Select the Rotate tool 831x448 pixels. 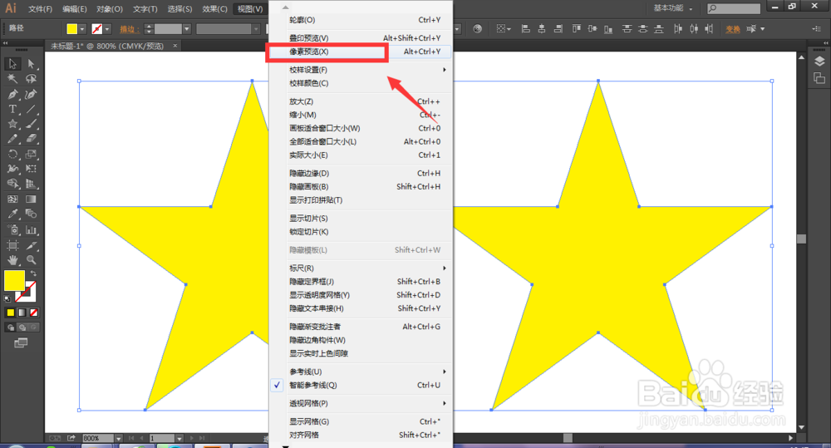[12, 155]
